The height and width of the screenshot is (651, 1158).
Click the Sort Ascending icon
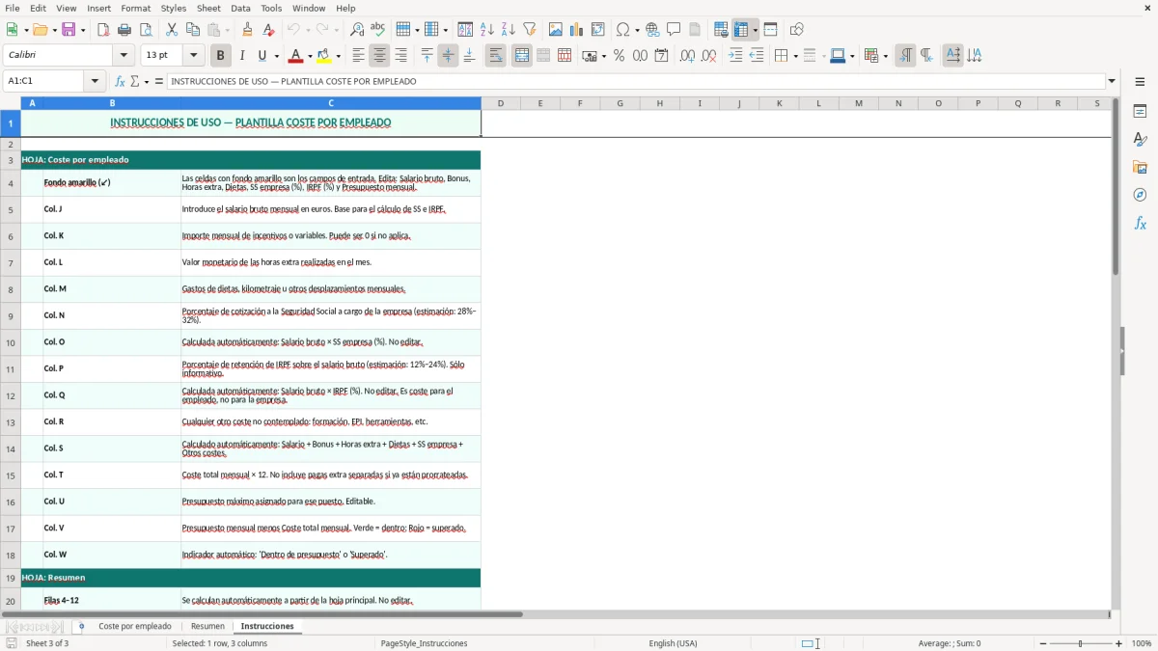(x=487, y=30)
